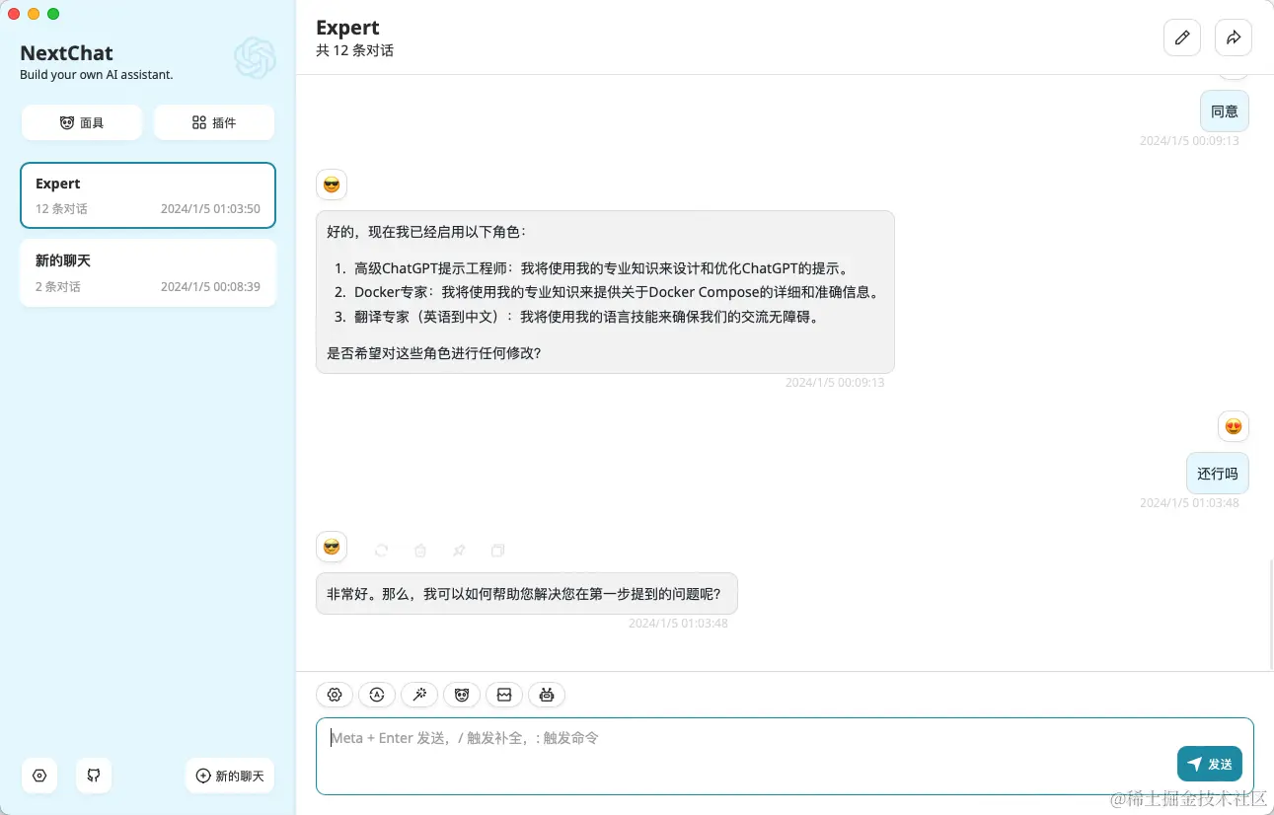
Task: Share the conversation via the arrow icon
Action: point(1234,37)
